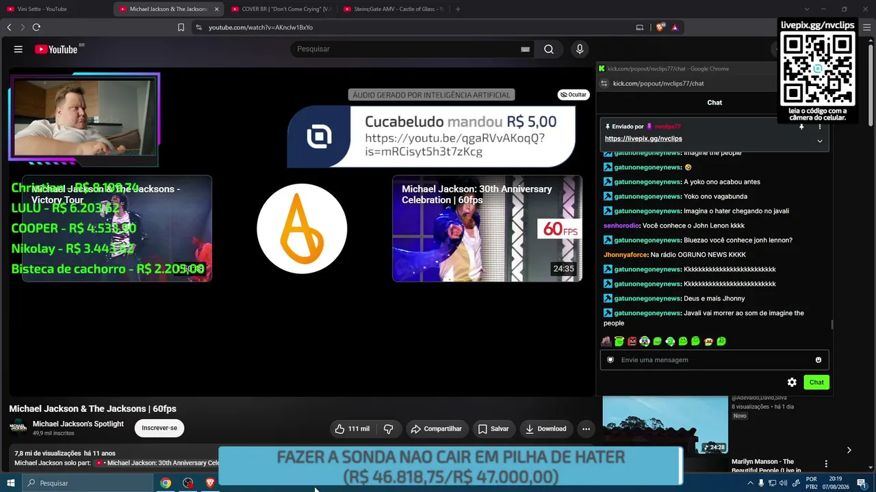Open a new browser tab
The height and width of the screenshot is (492, 876).
click(x=458, y=9)
